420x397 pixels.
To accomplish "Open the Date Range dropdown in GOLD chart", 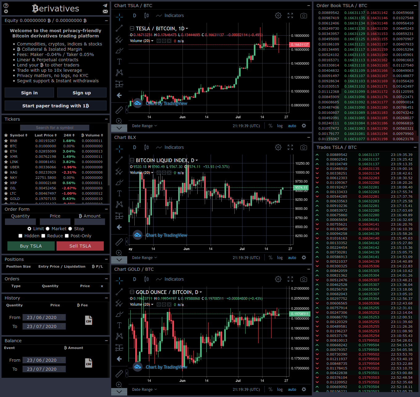I will click(145, 390).
